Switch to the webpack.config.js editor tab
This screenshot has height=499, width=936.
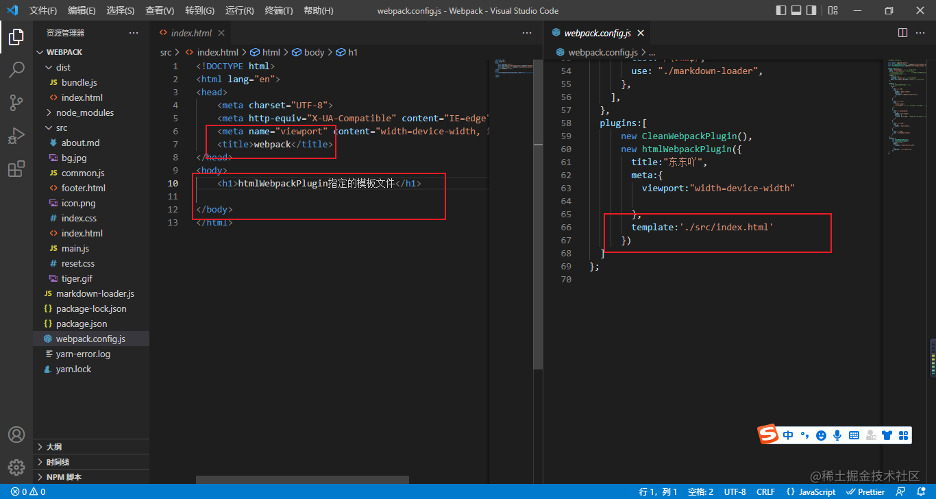coord(598,33)
